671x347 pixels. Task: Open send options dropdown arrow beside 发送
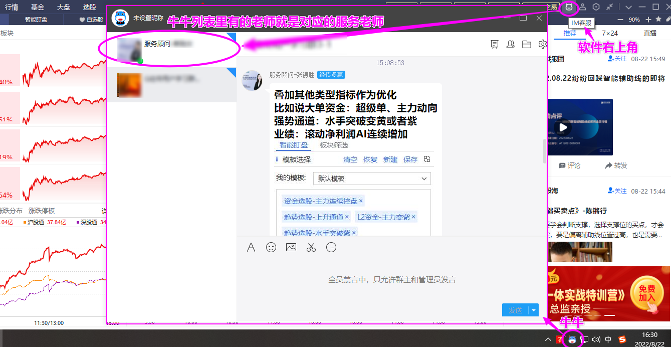coord(534,310)
